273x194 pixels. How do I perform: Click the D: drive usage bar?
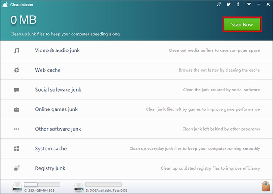click(103, 185)
